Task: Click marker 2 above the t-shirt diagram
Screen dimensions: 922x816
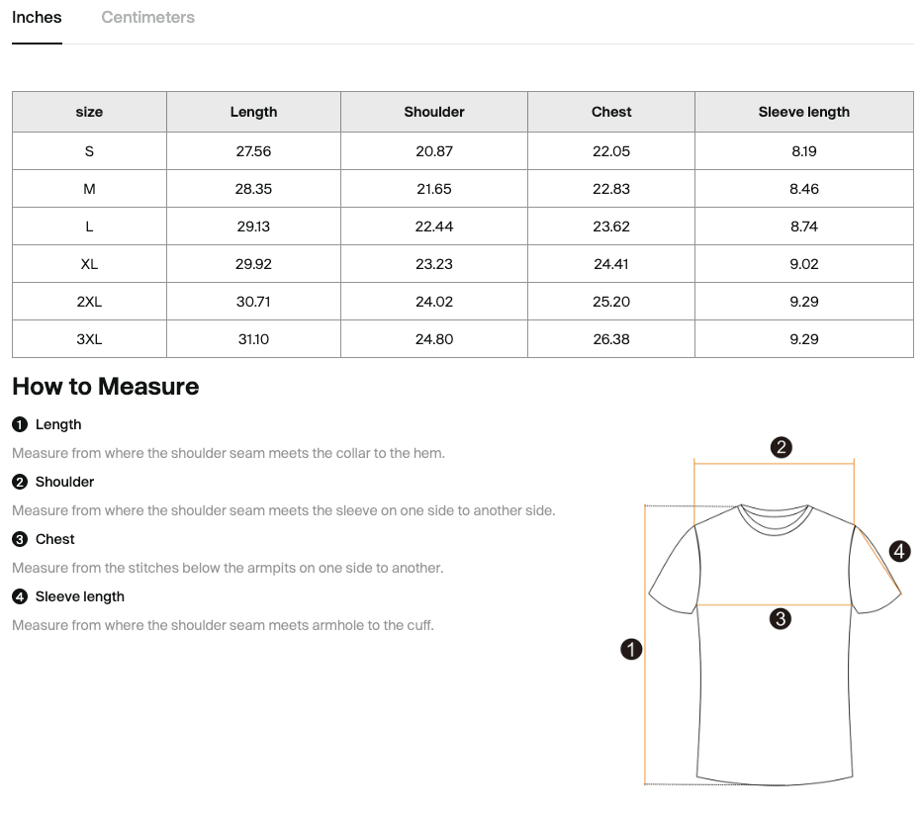Action: click(x=781, y=447)
